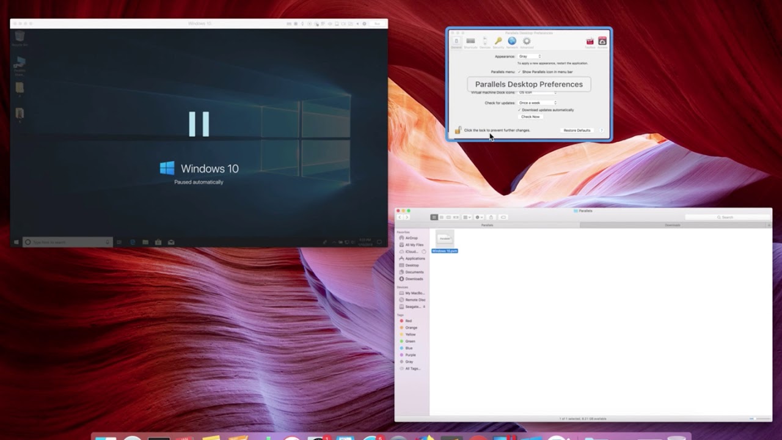Click the lock icon to prevent changes
Screen dimensions: 782x440
click(x=458, y=130)
